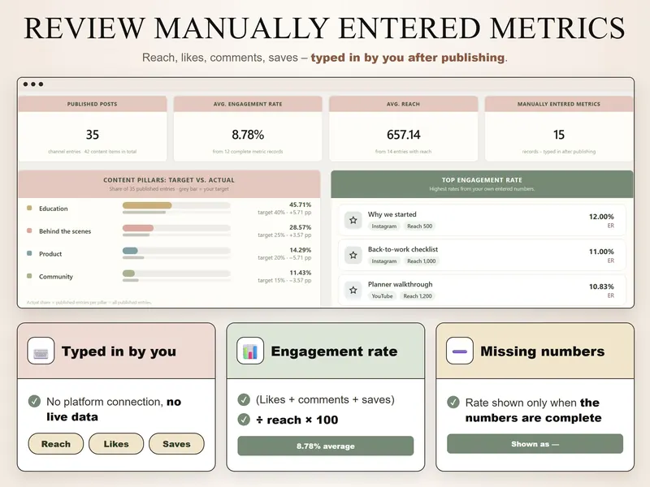The width and height of the screenshot is (650, 487).
Task: Open the Avg. Reach card header
Action: (403, 104)
